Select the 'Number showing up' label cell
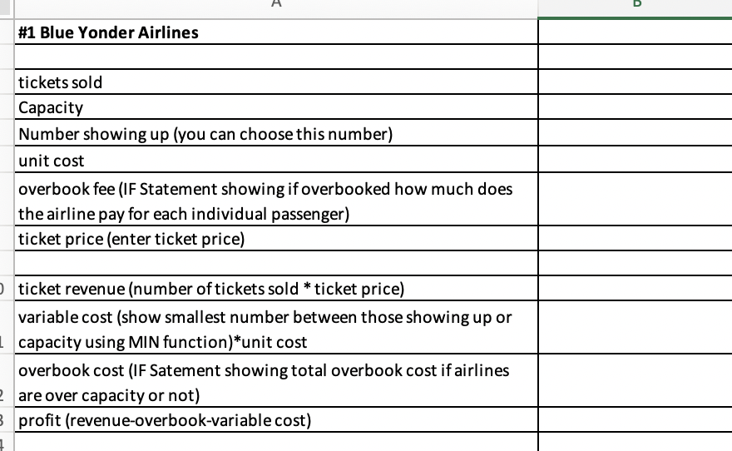The image size is (732, 451). [x=276, y=132]
